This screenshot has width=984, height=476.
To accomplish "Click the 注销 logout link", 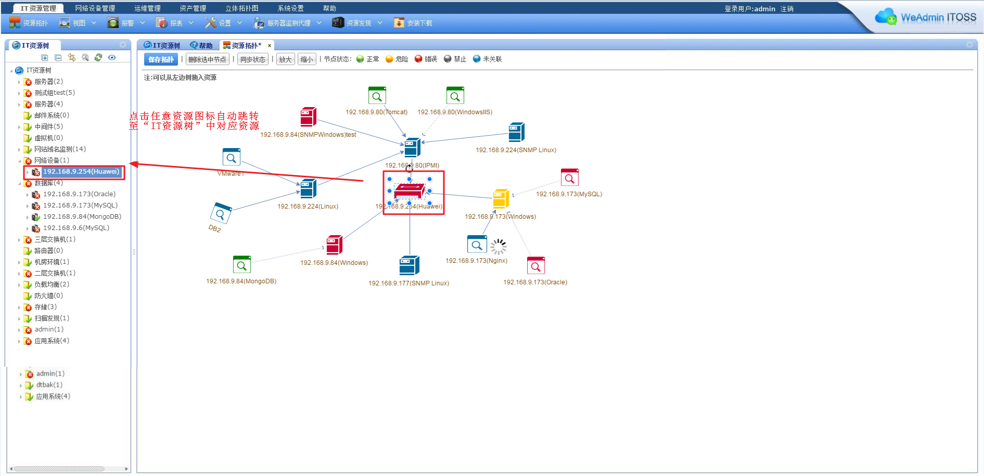I will (x=787, y=9).
